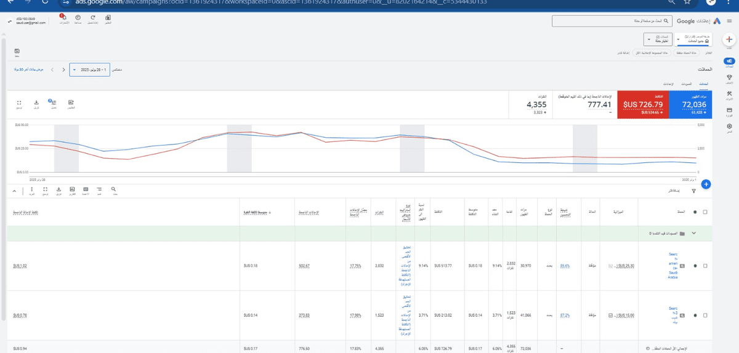739x353 pixels.
Task: Switch to the Drafts tab
Action: tap(687, 84)
